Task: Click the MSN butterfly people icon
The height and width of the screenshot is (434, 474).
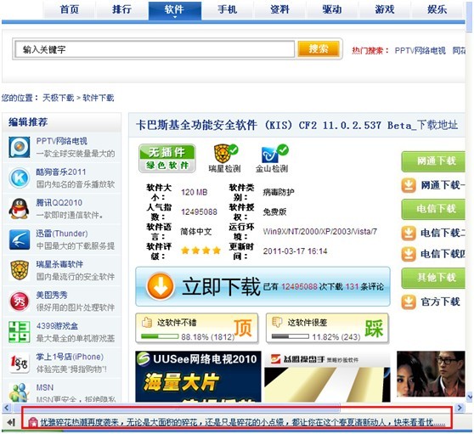Action: point(19,392)
